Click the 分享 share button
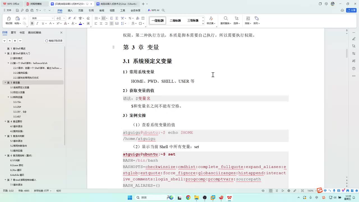 (351, 10)
